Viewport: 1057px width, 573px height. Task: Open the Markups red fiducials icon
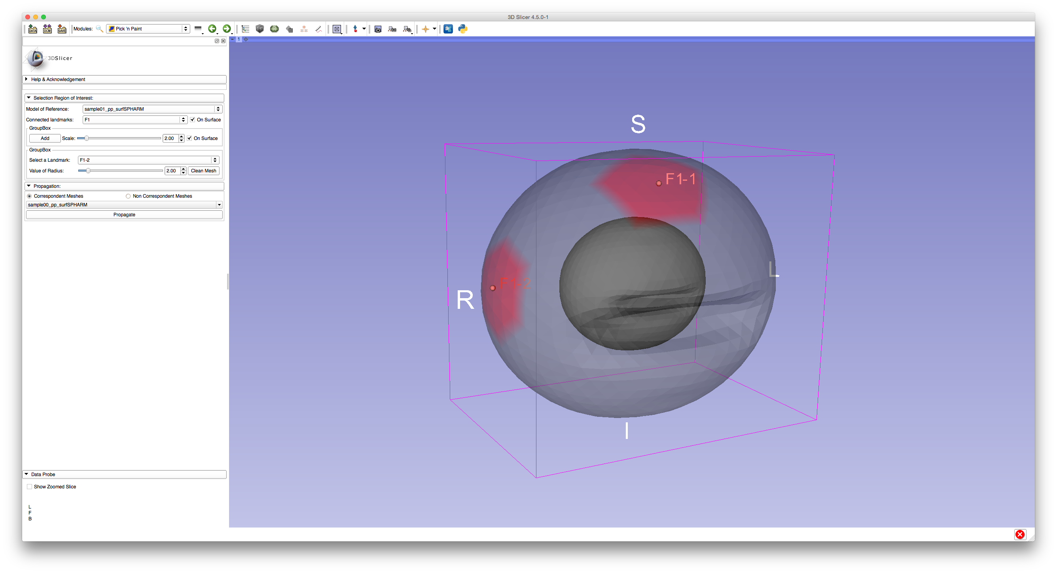(x=304, y=29)
